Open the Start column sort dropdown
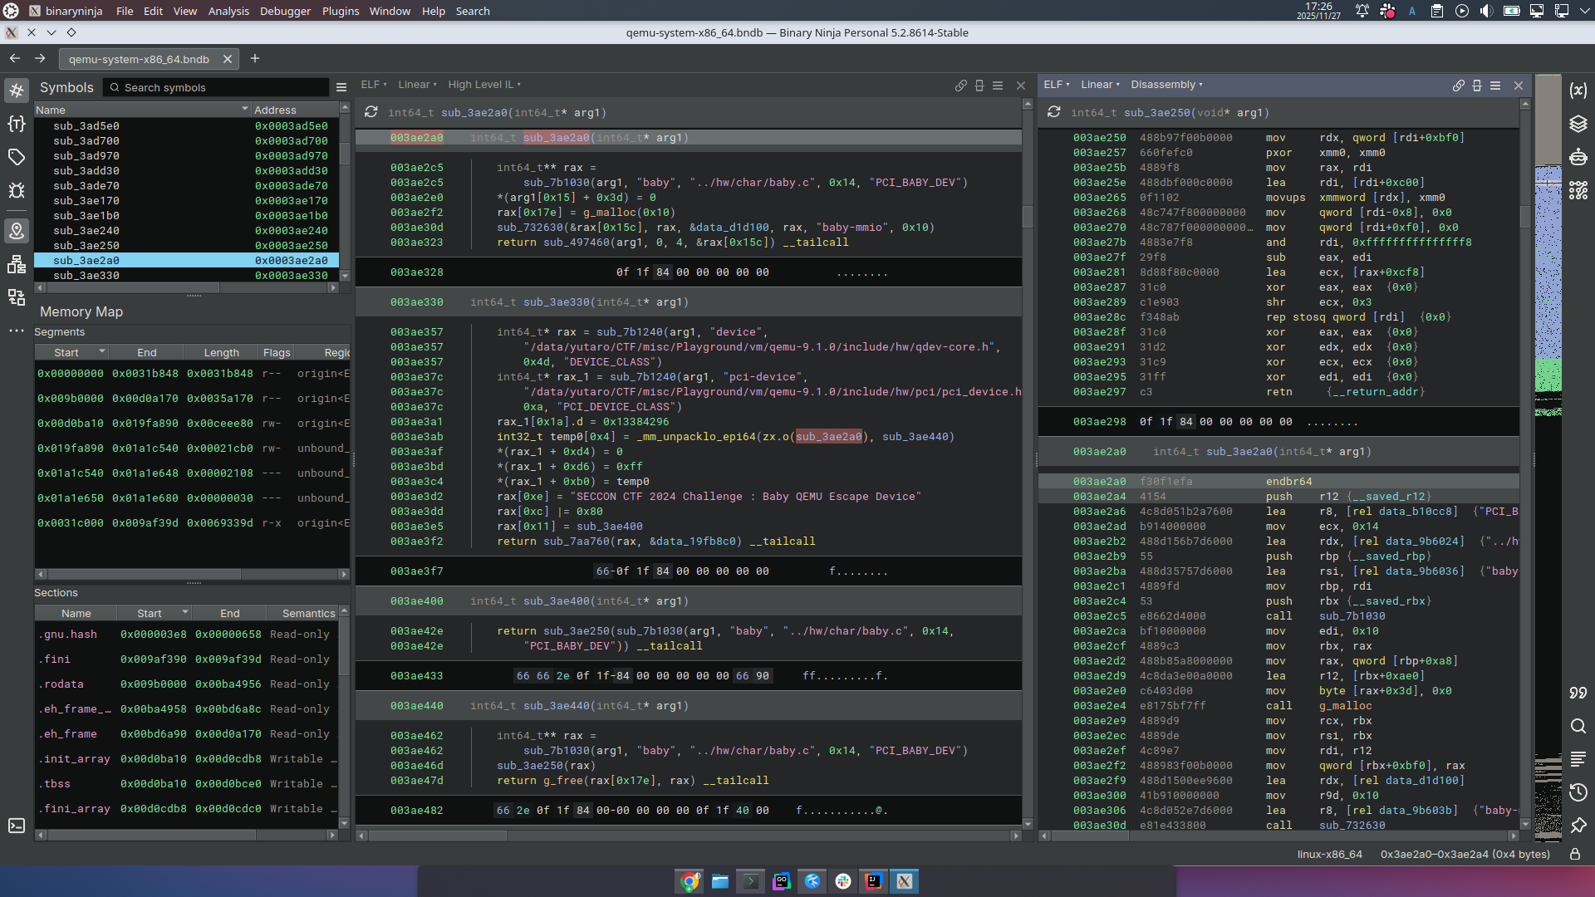1595x897 pixels. coord(101,351)
